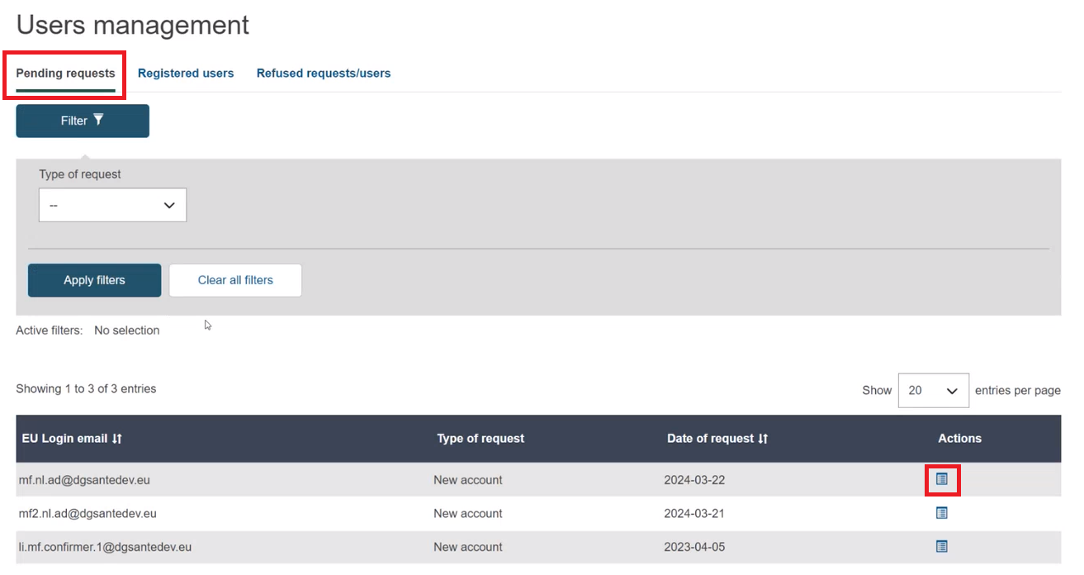The image size is (1084, 575).
Task: Click the li.mf.confirmer.1@dgsantedev.eu email cell
Action: tap(105, 547)
